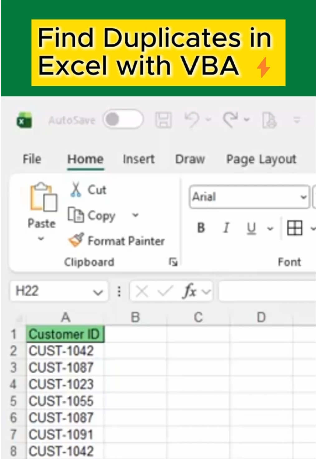
Task: Click the Insert Function fx icon
Action: click(190, 291)
